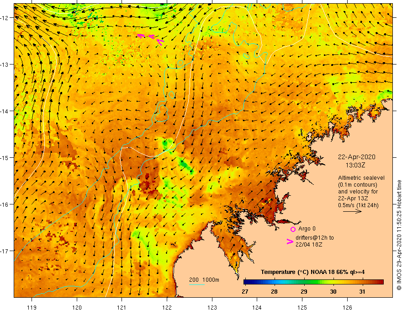Click the 'and velocity for' legend line

[x=358, y=192]
